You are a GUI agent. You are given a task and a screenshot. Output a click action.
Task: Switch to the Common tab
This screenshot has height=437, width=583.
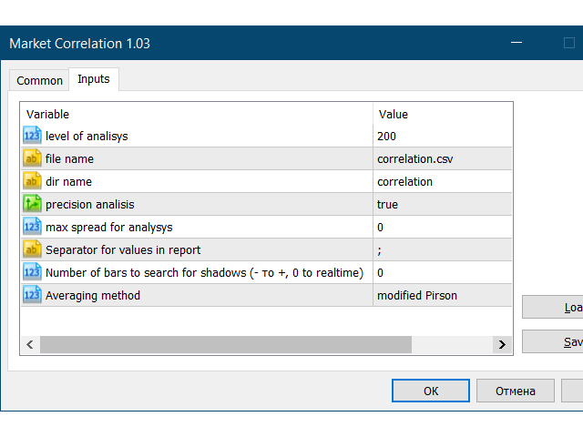click(40, 80)
